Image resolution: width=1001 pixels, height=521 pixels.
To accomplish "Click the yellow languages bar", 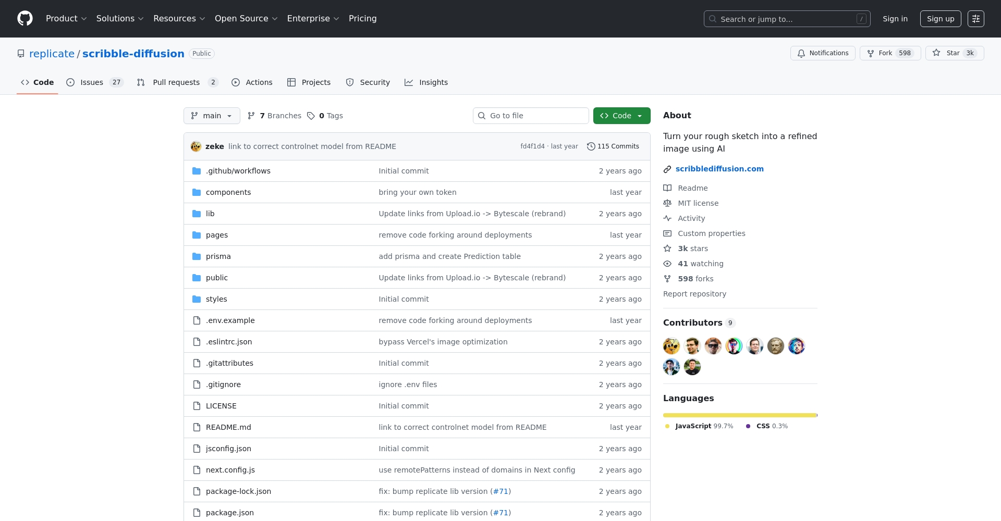I will [x=740, y=415].
